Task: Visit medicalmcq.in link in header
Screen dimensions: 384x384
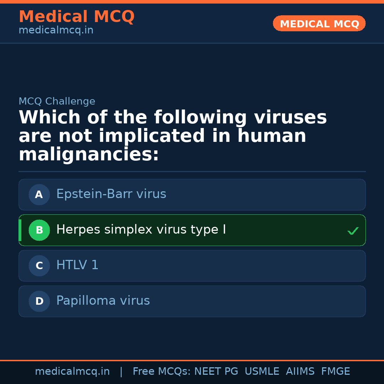Action: 56,31
